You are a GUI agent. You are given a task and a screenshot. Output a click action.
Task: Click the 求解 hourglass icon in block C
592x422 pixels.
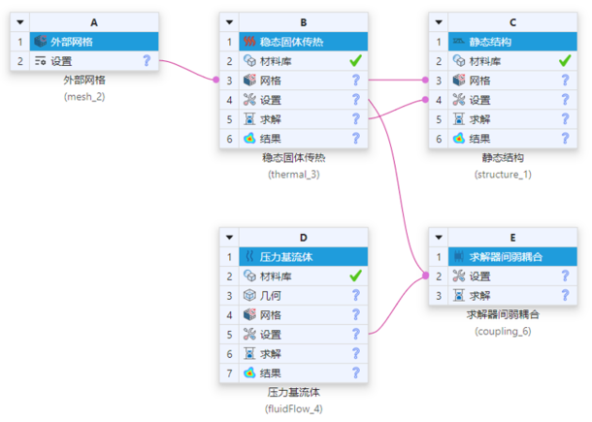[x=458, y=119]
